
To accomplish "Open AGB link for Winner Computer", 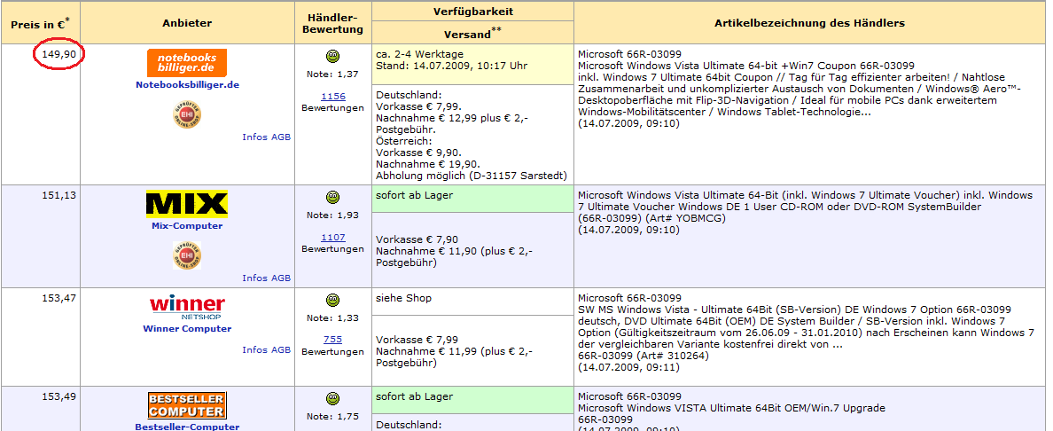I will tap(281, 349).
